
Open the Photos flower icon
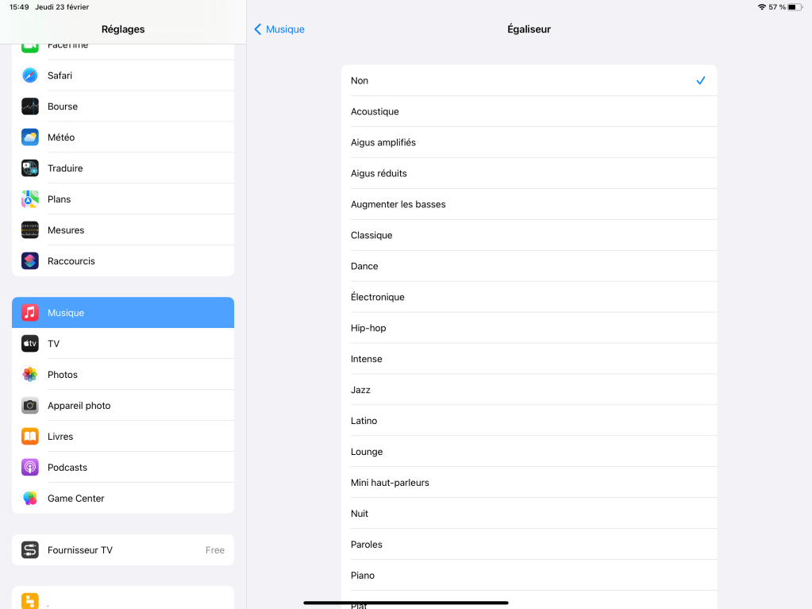pyautogui.click(x=30, y=375)
